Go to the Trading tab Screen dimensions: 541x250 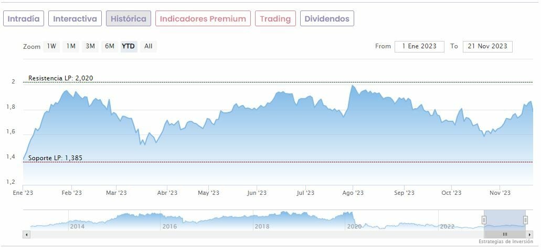[275, 19]
